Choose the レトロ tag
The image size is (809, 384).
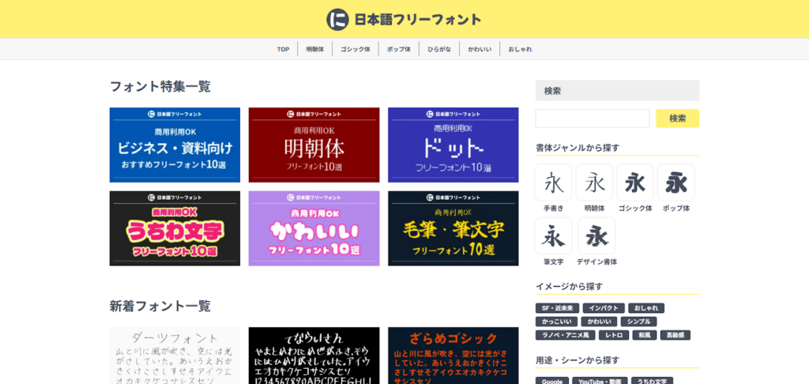click(614, 335)
